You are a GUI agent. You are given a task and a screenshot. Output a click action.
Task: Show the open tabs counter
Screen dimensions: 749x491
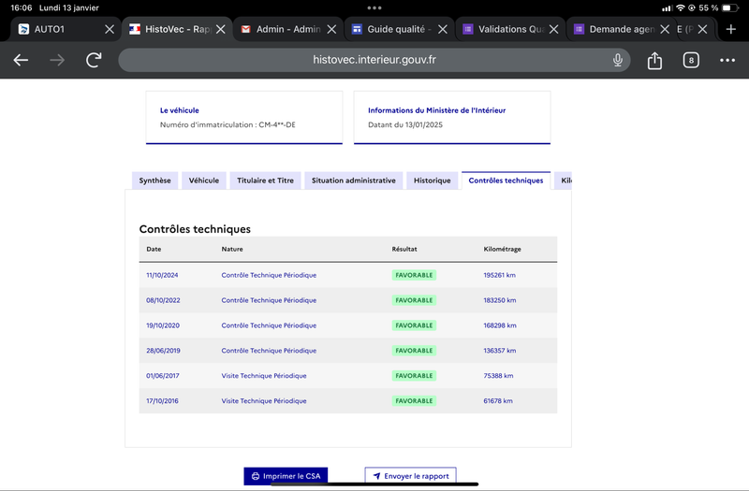(691, 60)
